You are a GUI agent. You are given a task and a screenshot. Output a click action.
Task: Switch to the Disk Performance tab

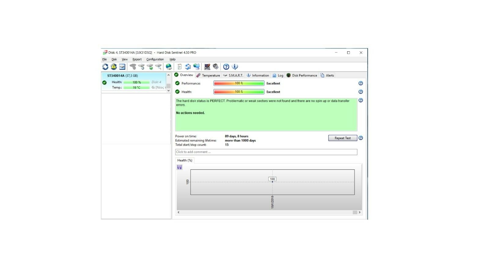(302, 75)
